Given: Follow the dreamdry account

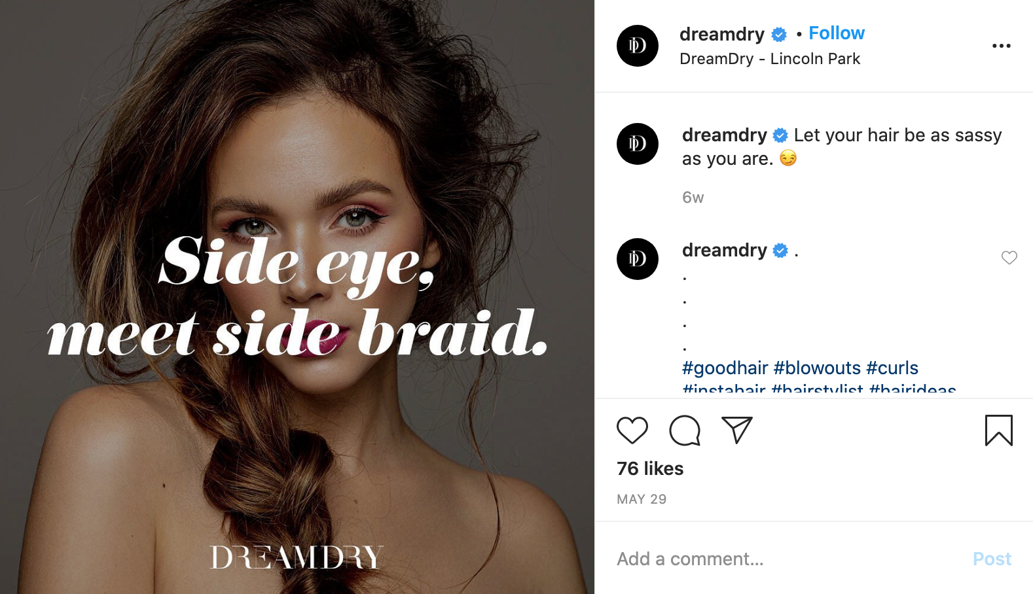Looking at the screenshot, I should (x=837, y=33).
